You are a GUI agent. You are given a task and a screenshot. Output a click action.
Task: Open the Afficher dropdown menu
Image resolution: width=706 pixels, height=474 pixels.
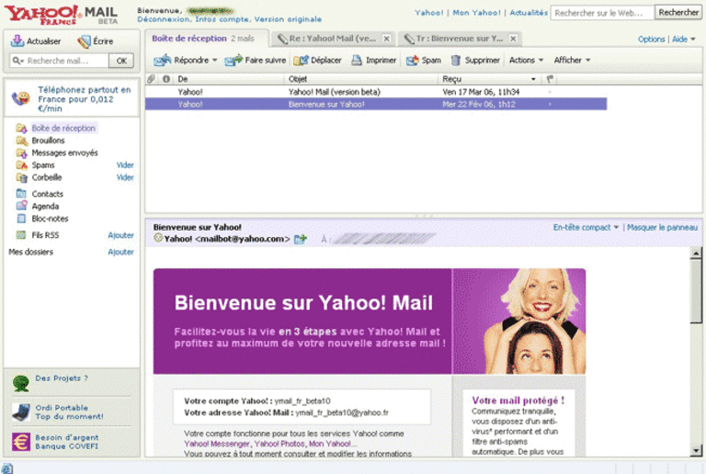572,61
